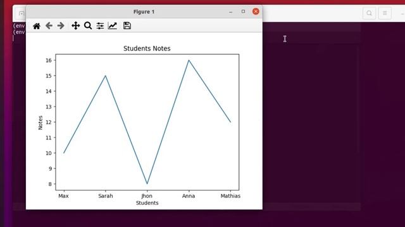The width and height of the screenshot is (405, 227).
Task: Click the y-axis value 11
Action: coord(49,137)
